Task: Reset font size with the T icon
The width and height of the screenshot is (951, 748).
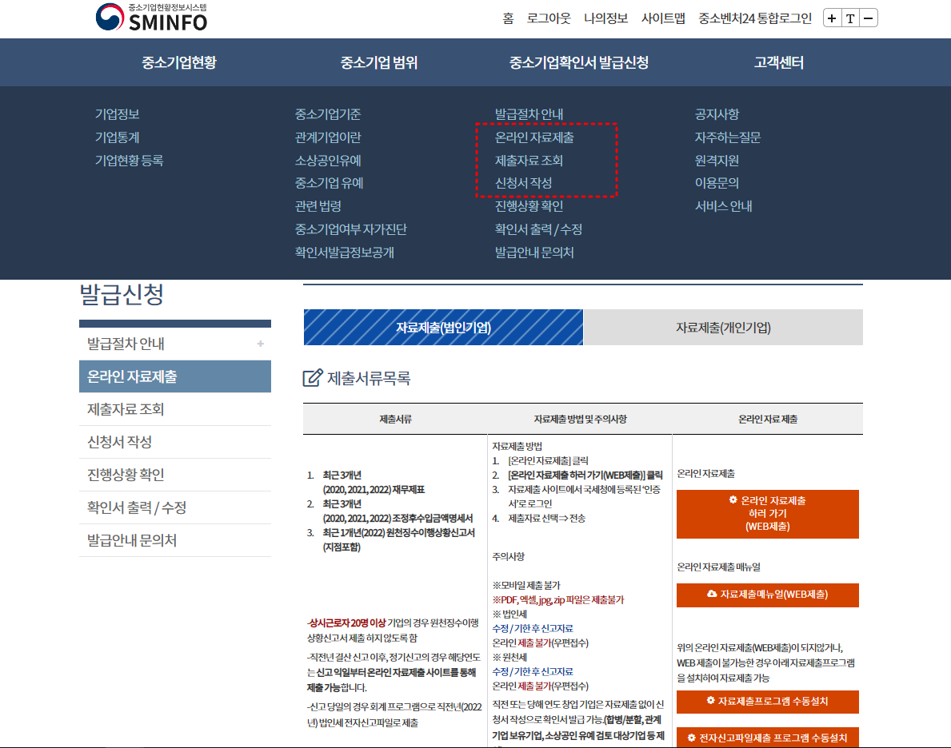Action: [x=849, y=18]
